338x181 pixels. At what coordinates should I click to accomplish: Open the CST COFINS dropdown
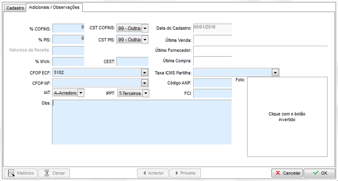pos(145,28)
